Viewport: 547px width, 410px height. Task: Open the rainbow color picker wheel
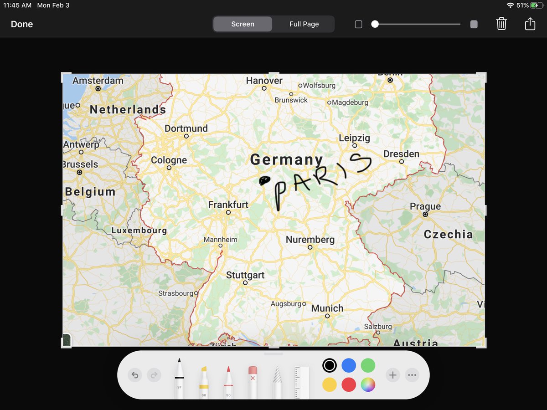(368, 385)
